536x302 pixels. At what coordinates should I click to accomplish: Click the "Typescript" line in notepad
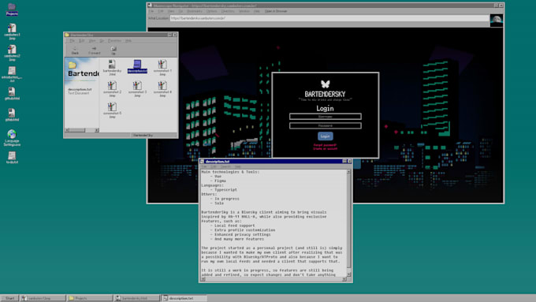click(x=225, y=190)
